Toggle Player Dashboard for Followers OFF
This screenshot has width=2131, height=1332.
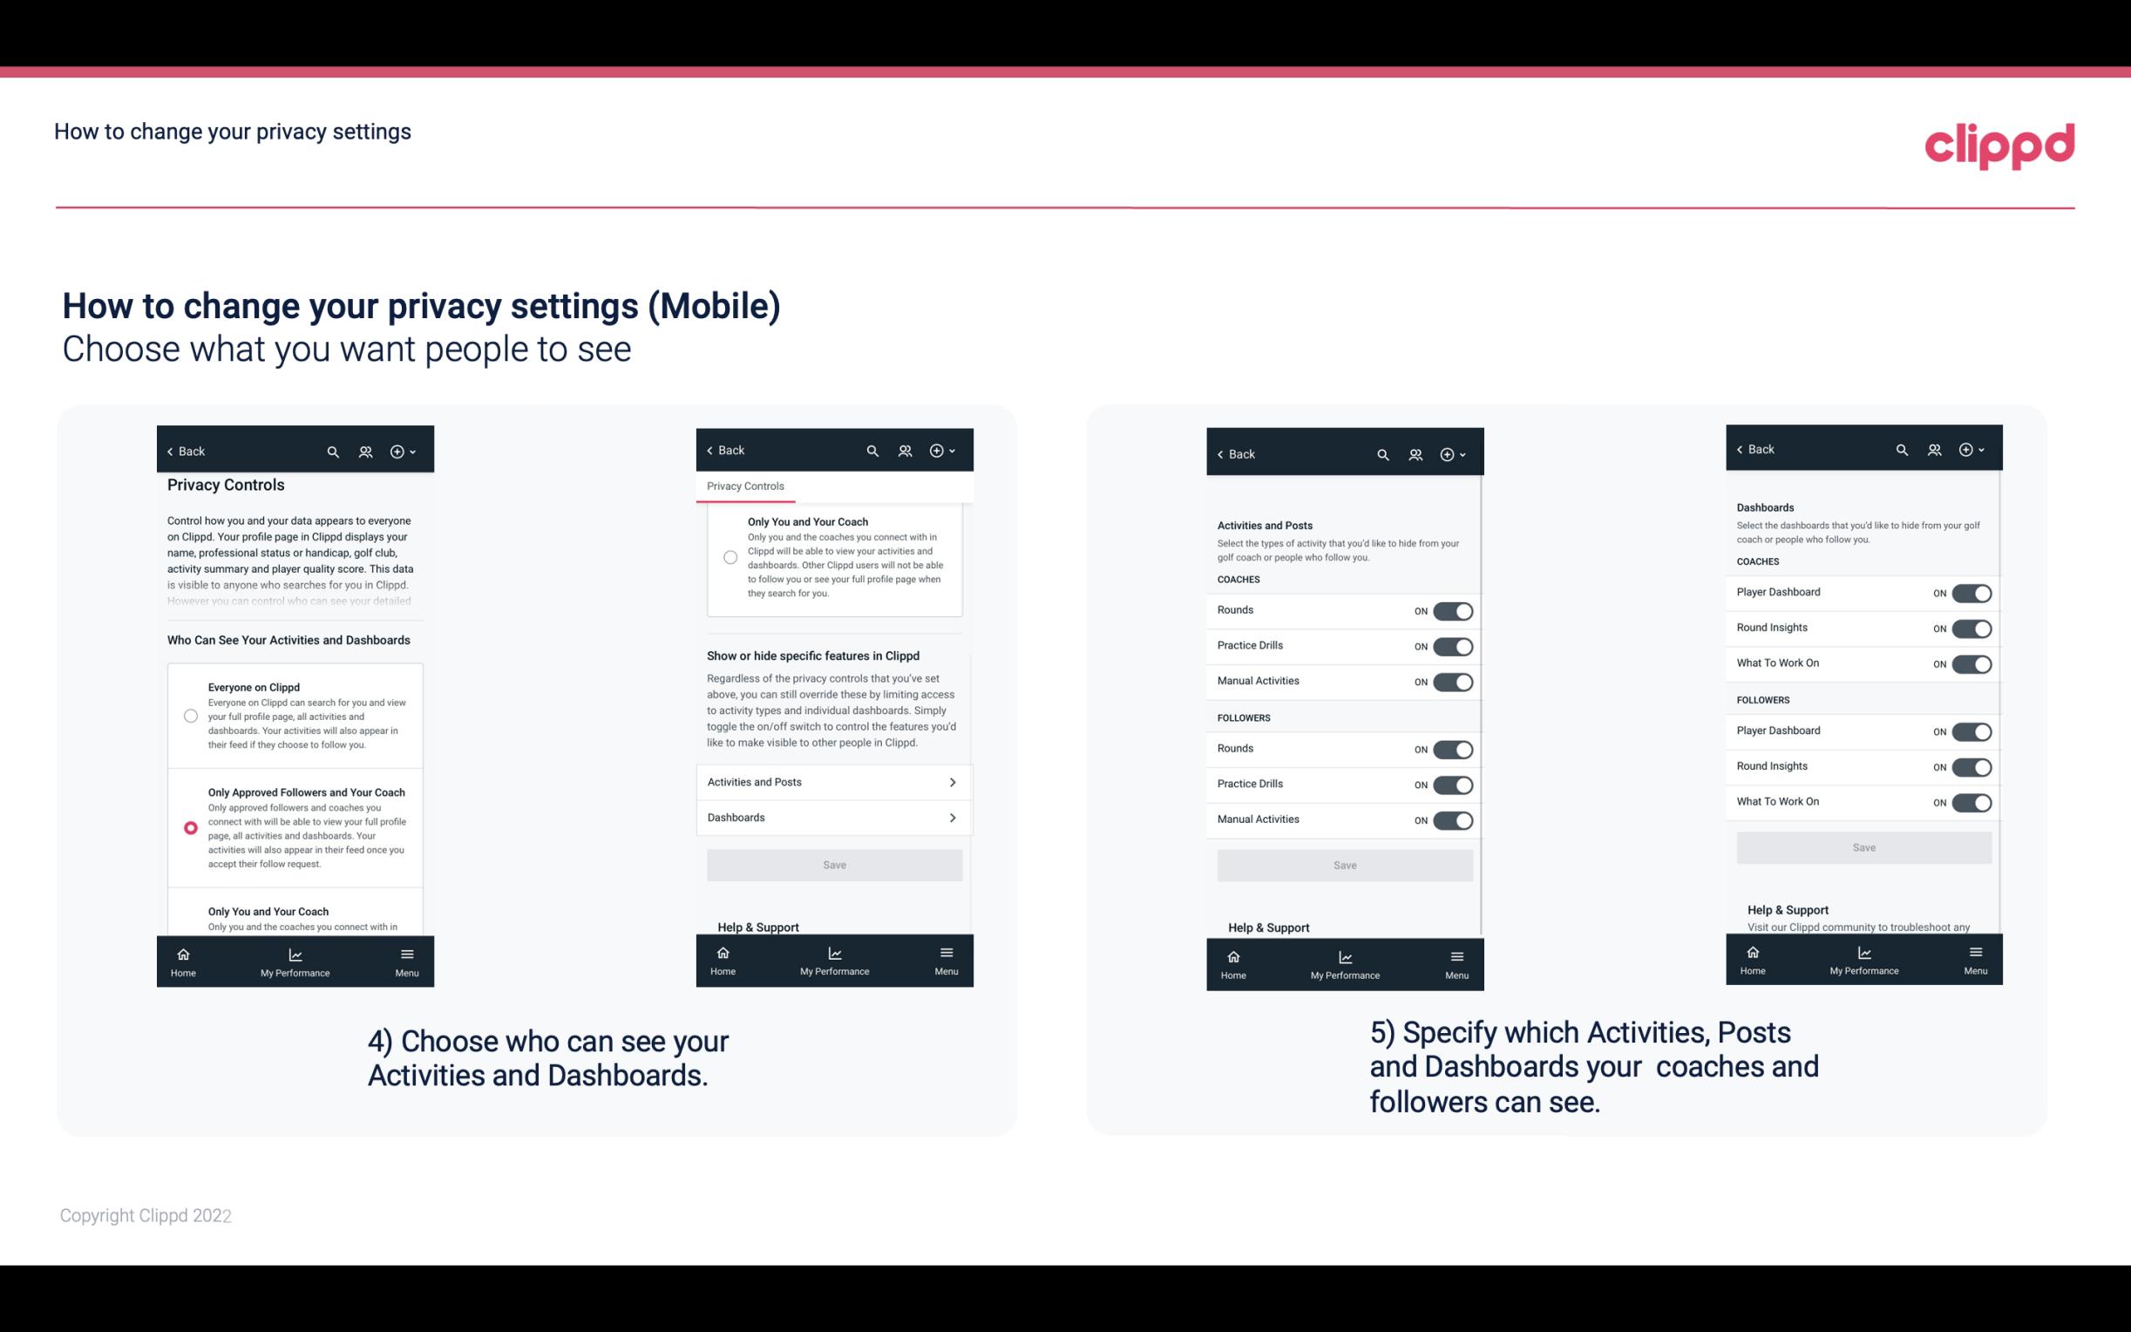[1973, 732]
